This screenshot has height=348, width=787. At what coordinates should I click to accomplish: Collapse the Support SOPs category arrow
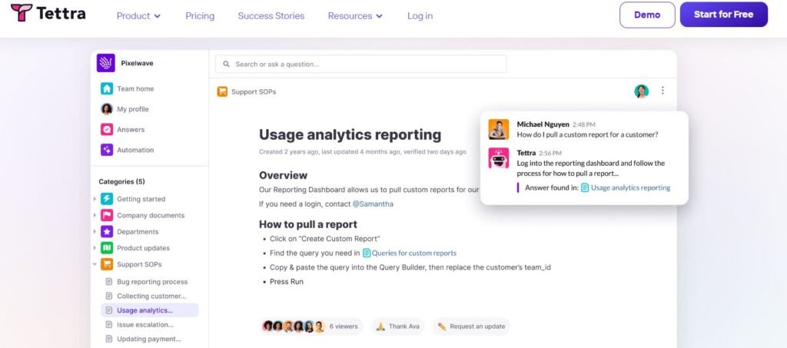pyautogui.click(x=95, y=264)
